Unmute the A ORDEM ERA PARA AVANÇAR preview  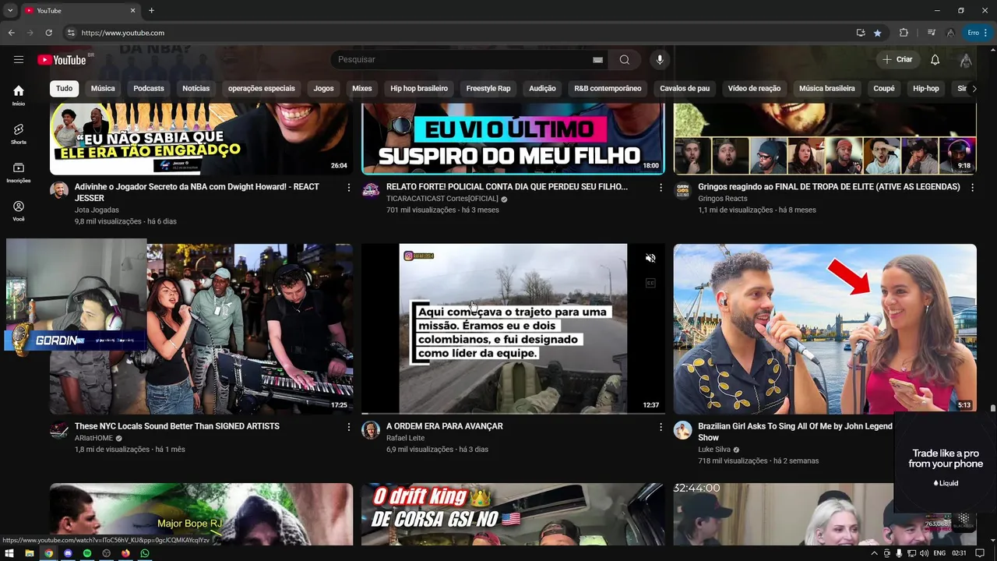pos(651,258)
